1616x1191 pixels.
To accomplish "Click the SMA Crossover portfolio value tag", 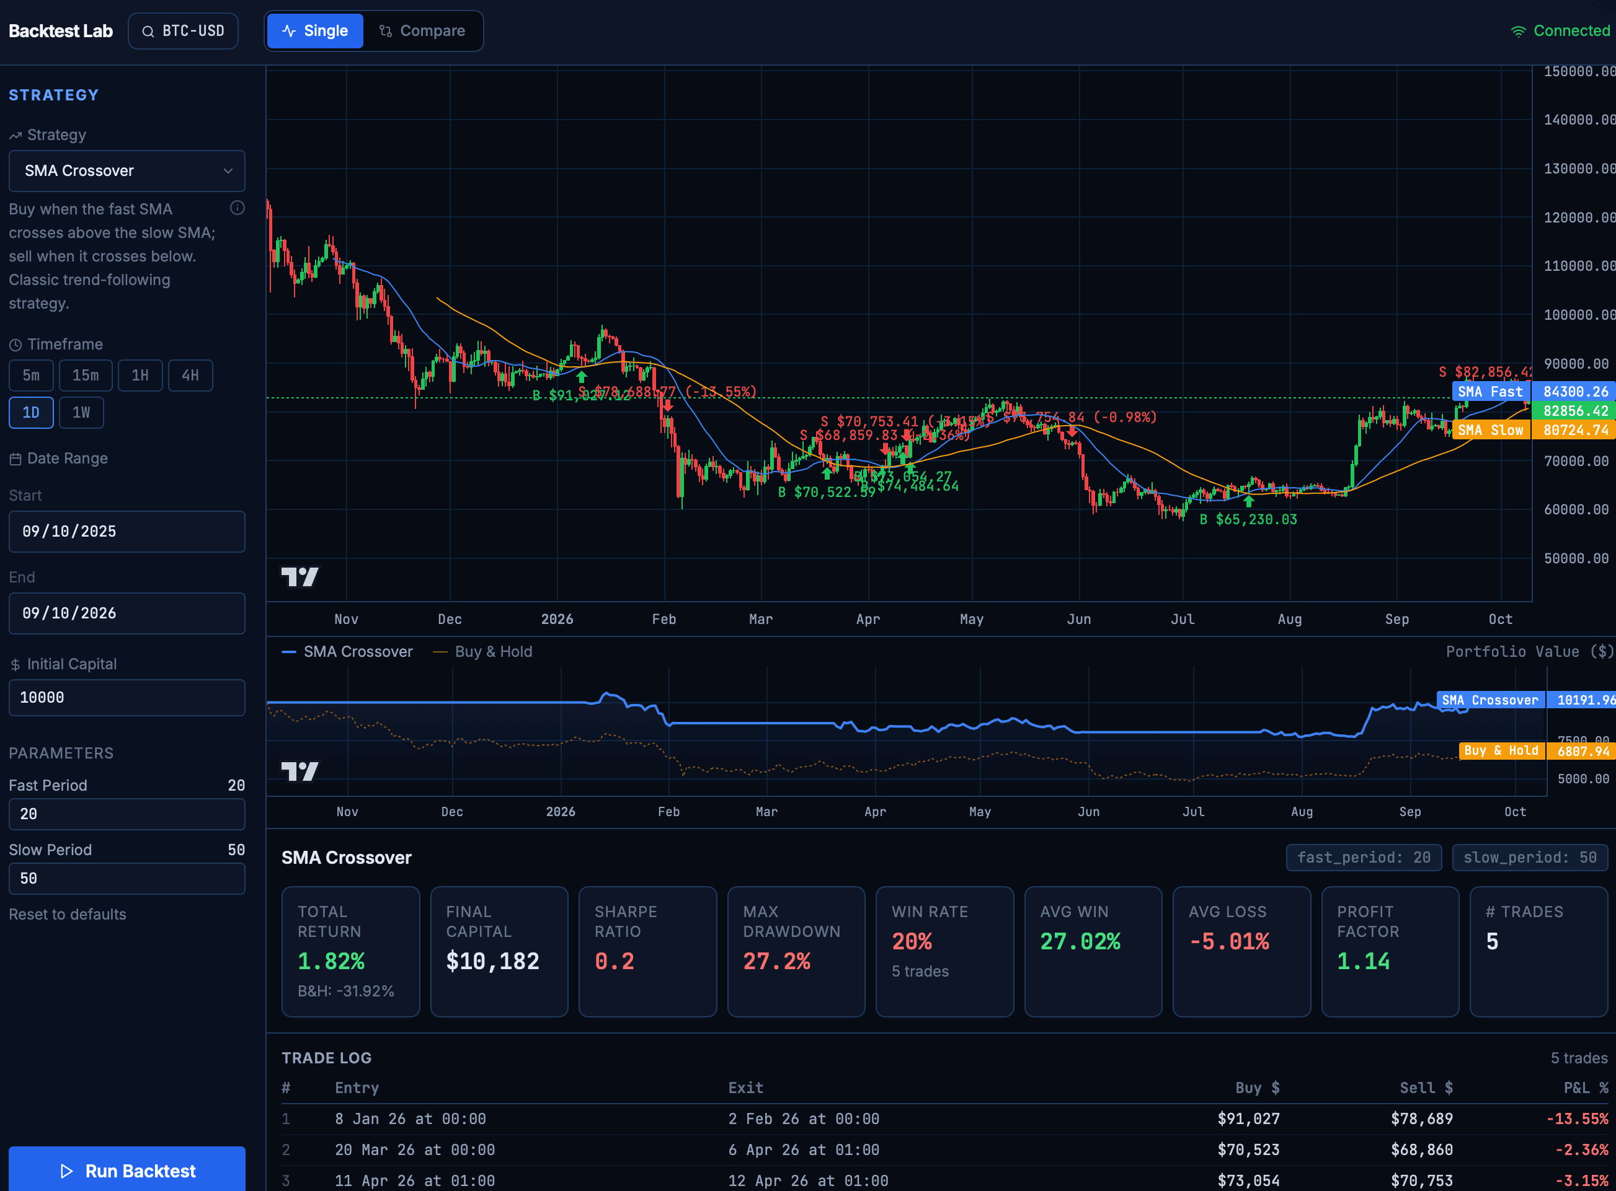I will tap(1491, 700).
